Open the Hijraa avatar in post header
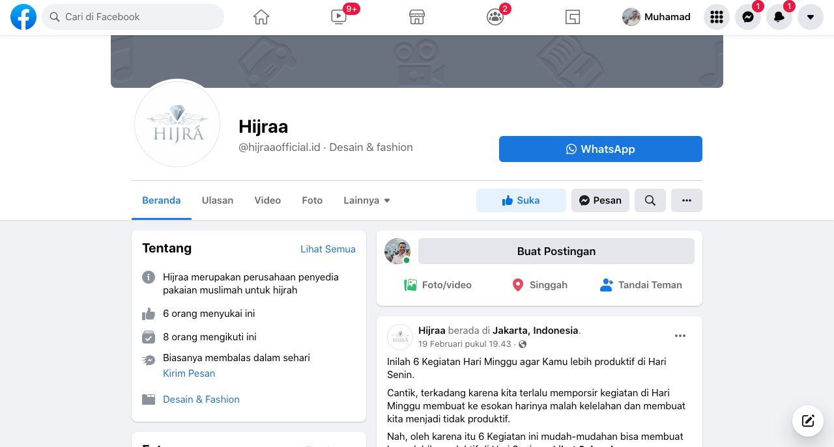The image size is (834, 447). [x=400, y=337]
